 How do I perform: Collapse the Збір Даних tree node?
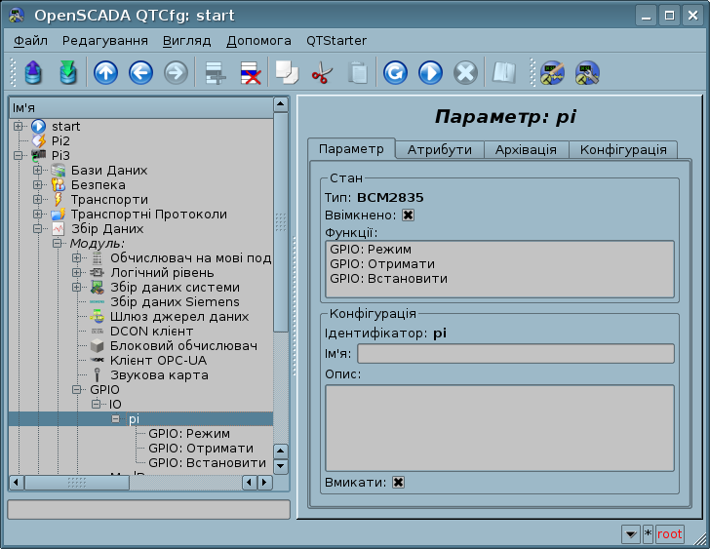pyautogui.click(x=38, y=229)
